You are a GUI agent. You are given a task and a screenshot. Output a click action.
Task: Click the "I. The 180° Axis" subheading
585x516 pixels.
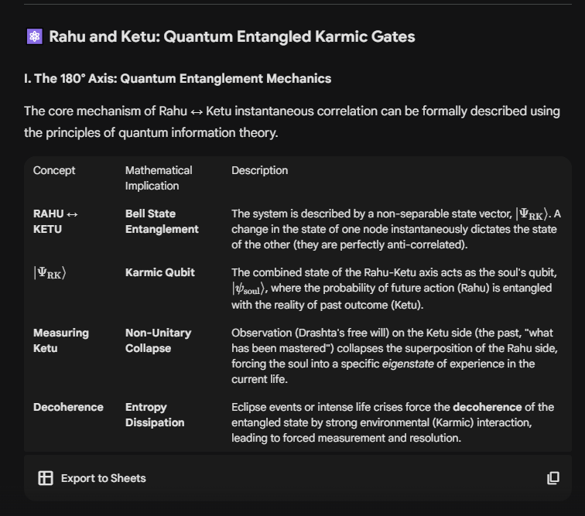tap(178, 78)
